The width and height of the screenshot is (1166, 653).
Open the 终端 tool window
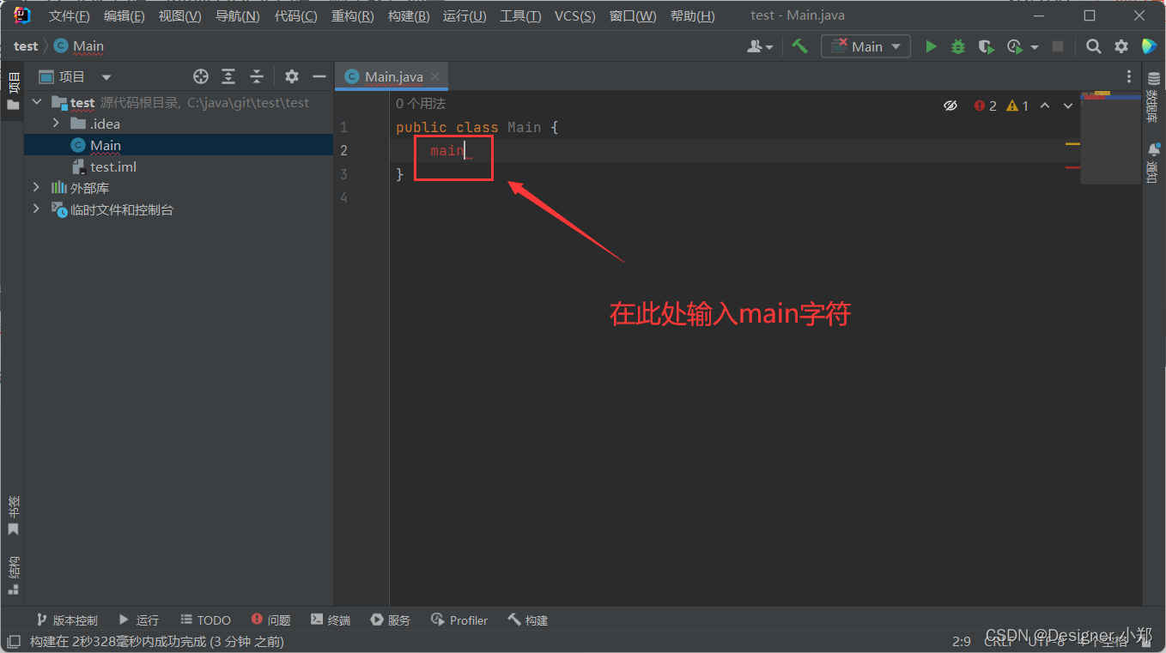click(331, 620)
